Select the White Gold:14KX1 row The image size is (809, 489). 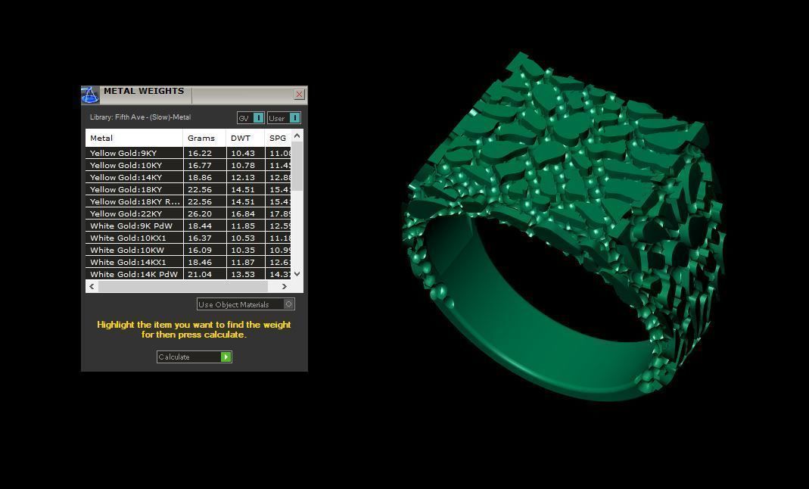(188, 262)
